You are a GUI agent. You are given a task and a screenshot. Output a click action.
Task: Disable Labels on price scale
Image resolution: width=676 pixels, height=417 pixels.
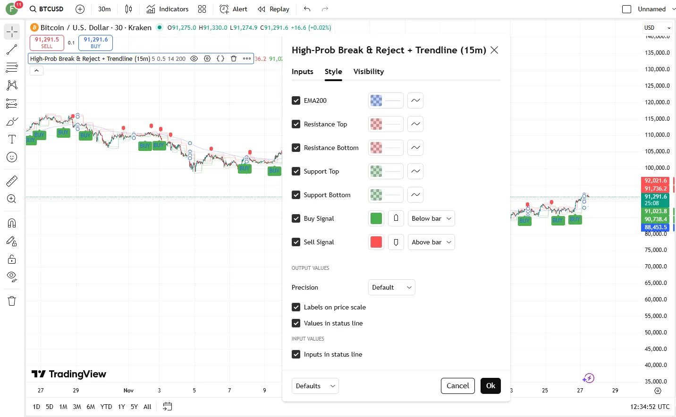(296, 307)
